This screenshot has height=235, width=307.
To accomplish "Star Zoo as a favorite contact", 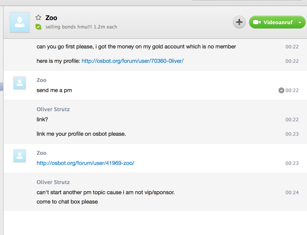I will coord(38,17).
